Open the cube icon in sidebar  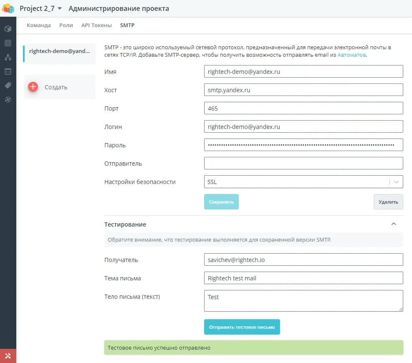coord(8,29)
